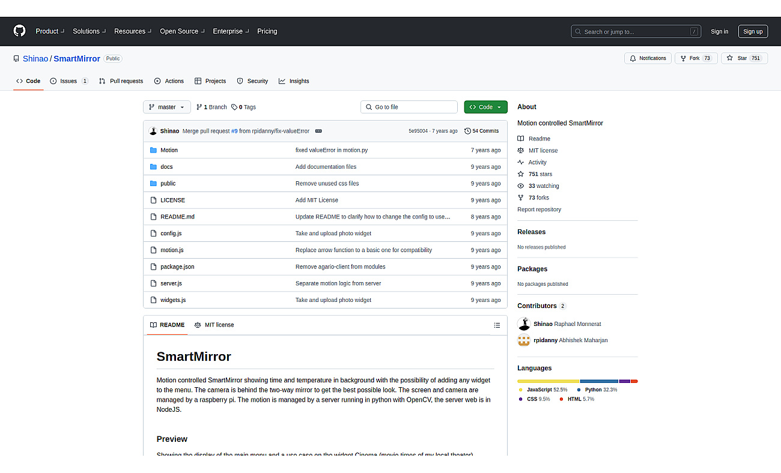View 33 watching users

(x=544, y=186)
